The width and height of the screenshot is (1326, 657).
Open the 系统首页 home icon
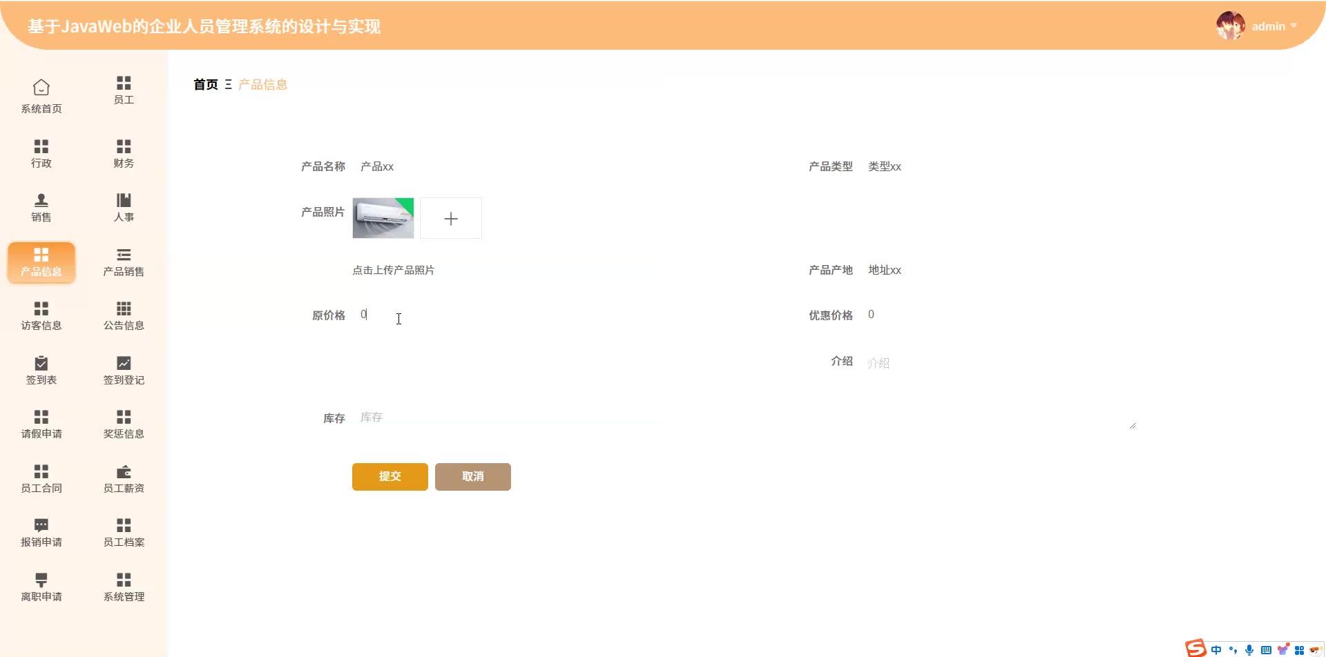[41, 88]
